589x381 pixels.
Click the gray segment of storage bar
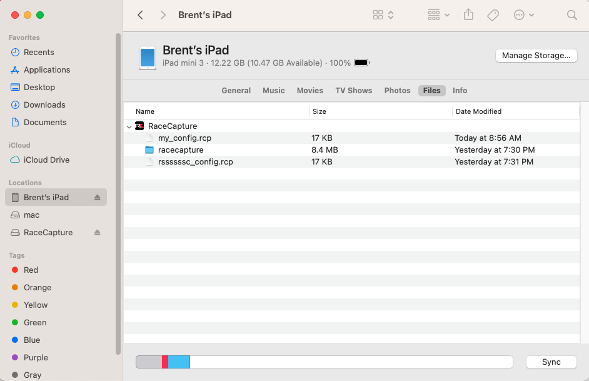tap(149, 362)
